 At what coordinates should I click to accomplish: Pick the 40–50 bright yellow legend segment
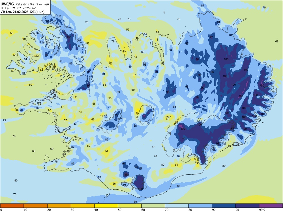106,206
